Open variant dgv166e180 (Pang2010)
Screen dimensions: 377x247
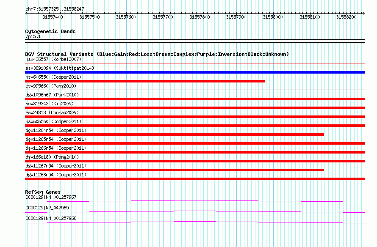pyautogui.click(x=52, y=157)
